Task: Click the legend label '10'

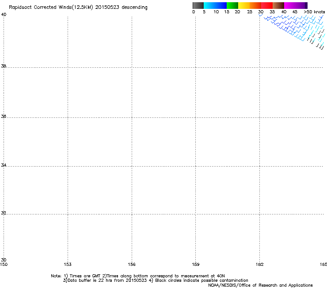Action: pyautogui.click(x=216, y=12)
